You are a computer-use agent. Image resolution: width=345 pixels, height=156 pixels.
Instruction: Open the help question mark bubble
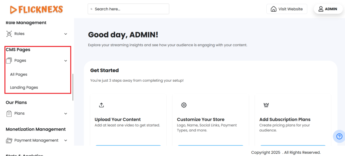pos(339,136)
